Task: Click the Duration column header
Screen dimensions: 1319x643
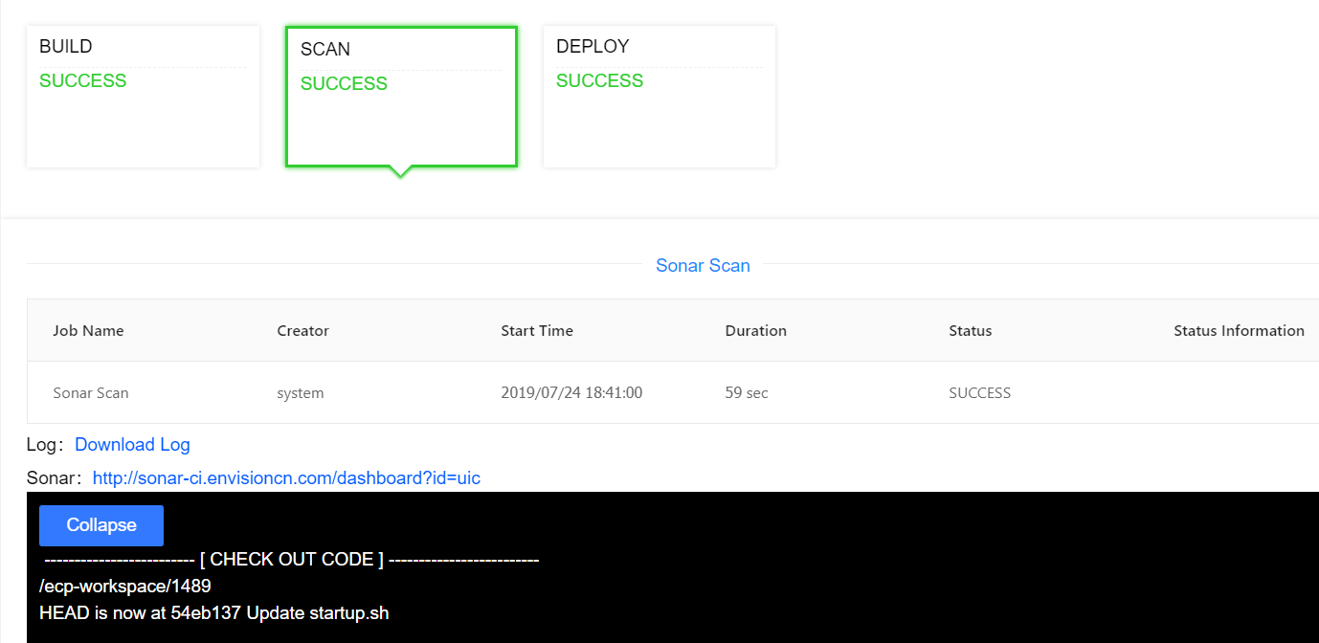Action: pos(755,331)
